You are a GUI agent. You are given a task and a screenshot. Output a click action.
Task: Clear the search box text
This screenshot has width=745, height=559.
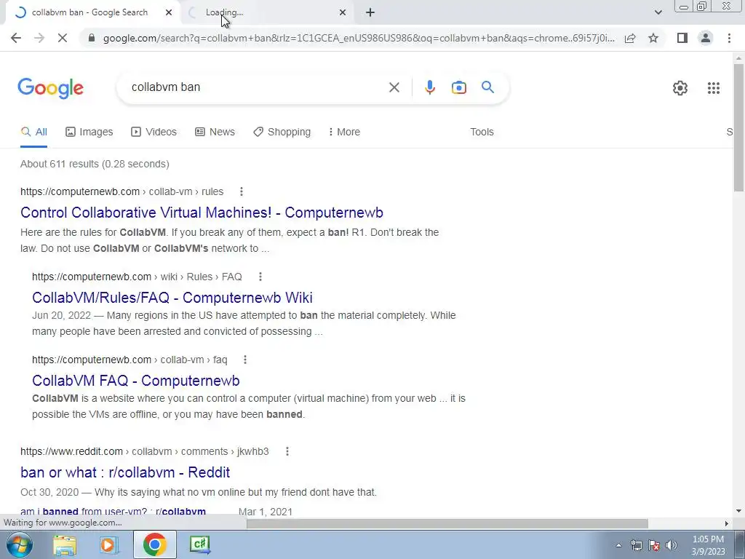[x=394, y=87]
